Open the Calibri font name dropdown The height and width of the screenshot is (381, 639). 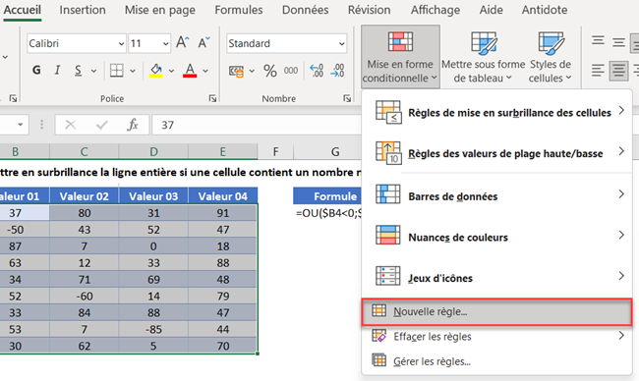(121, 43)
